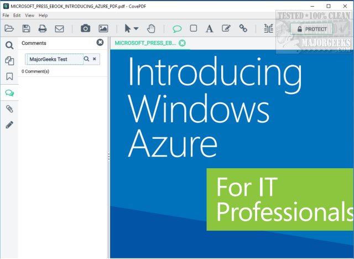Viewport: 354px width, 259px height.
Task: Close the Comments panel
Action: (100, 42)
